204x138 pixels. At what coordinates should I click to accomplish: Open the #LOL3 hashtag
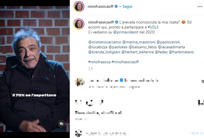(153, 27)
